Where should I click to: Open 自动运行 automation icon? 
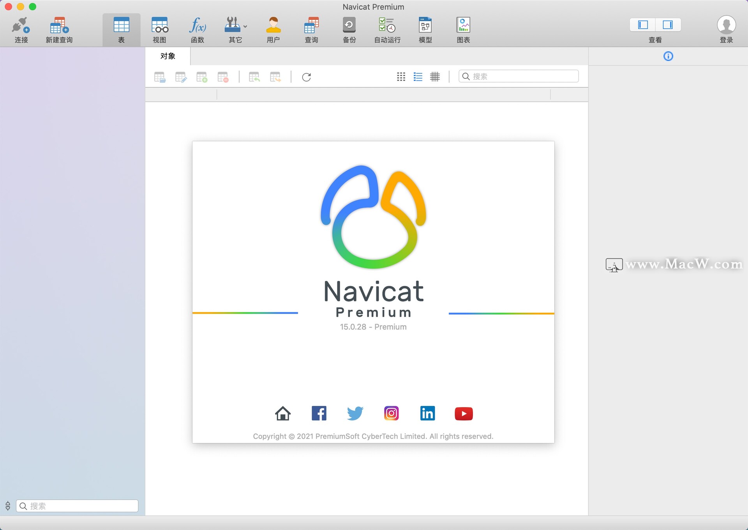click(x=387, y=25)
